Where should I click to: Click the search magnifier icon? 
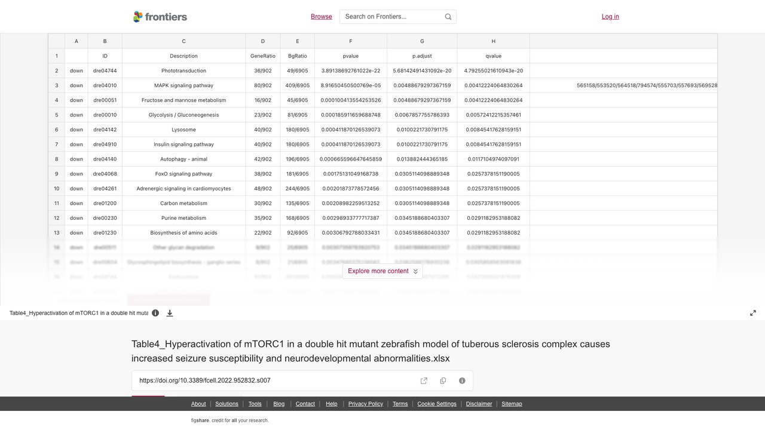click(448, 17)
